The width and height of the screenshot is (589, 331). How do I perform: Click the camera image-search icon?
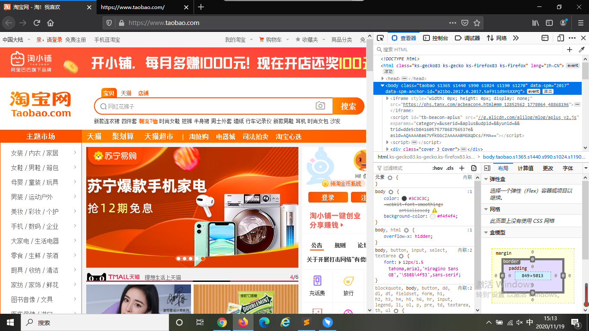(x=320, y=106)
